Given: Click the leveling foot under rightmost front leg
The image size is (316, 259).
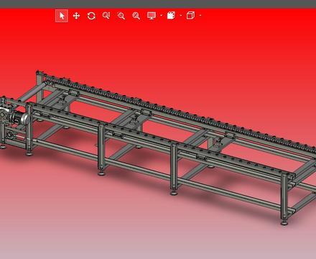Looking at the screenshot, I should point(284,222).
